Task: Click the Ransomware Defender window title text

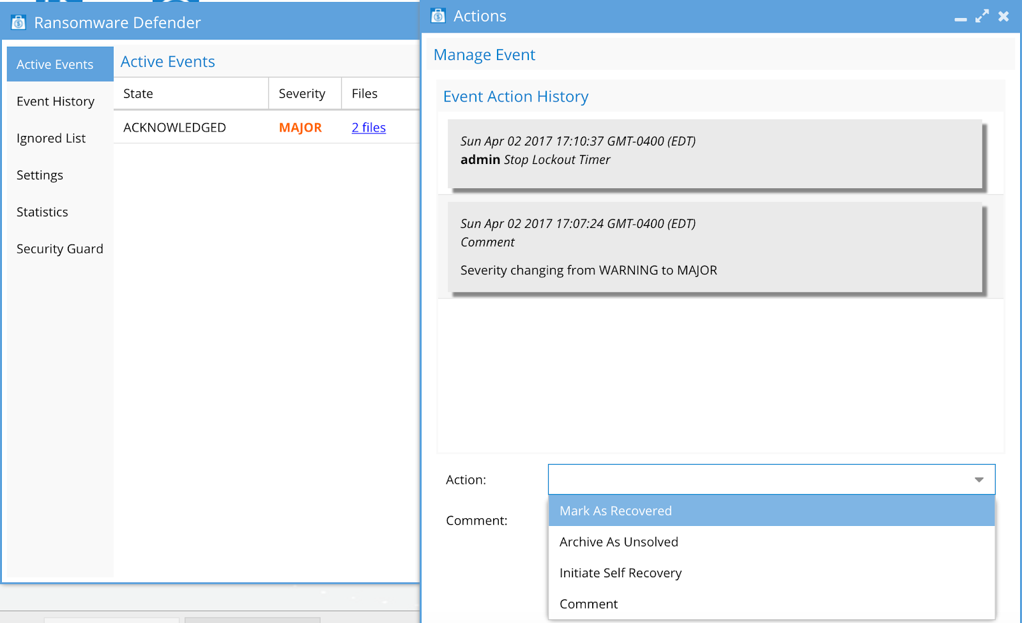Action: (118, 23)
